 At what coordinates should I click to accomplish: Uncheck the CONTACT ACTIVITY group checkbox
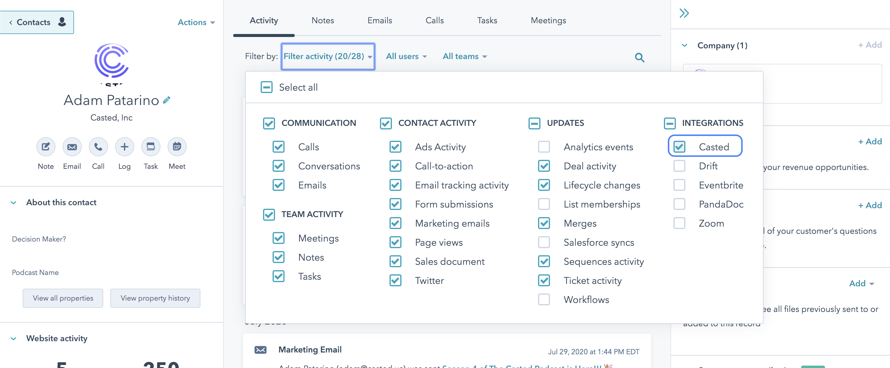coord(386,123)
